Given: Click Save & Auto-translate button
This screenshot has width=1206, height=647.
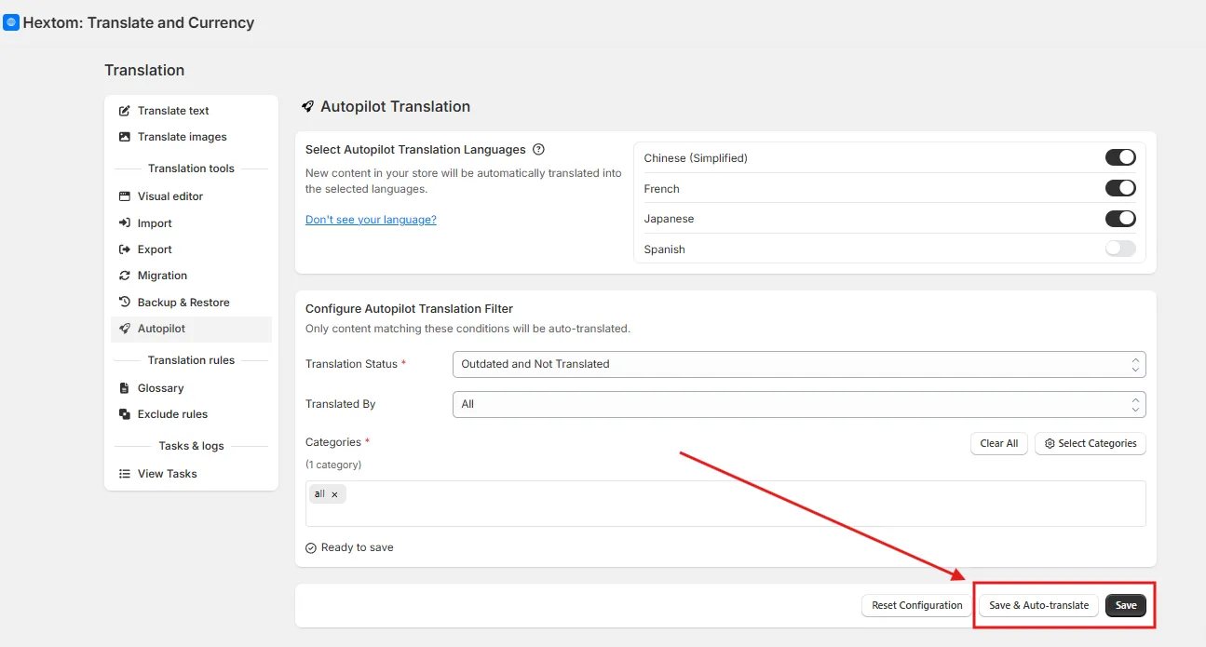Looking at the screenshot, I should (x=1039, y=605).
